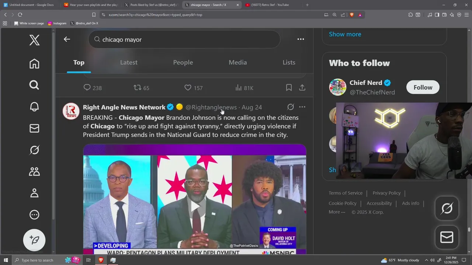Open Chief Nerd profile name
Viewport: 472px width, 265px height.
366,82
